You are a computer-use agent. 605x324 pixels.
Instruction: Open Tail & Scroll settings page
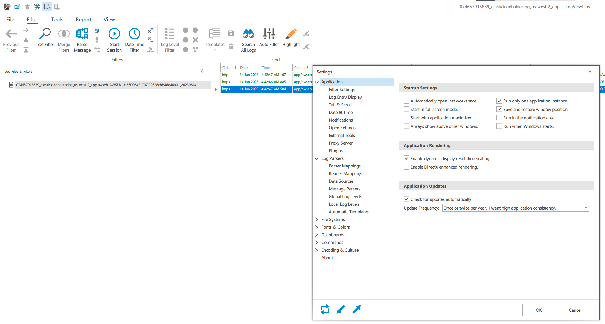pyautogui.click(x=340, y=105)
